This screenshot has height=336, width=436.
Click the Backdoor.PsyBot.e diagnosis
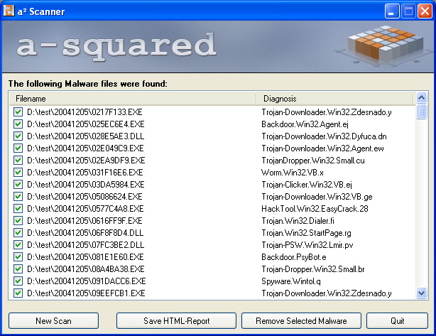click(x=294, y=257)
